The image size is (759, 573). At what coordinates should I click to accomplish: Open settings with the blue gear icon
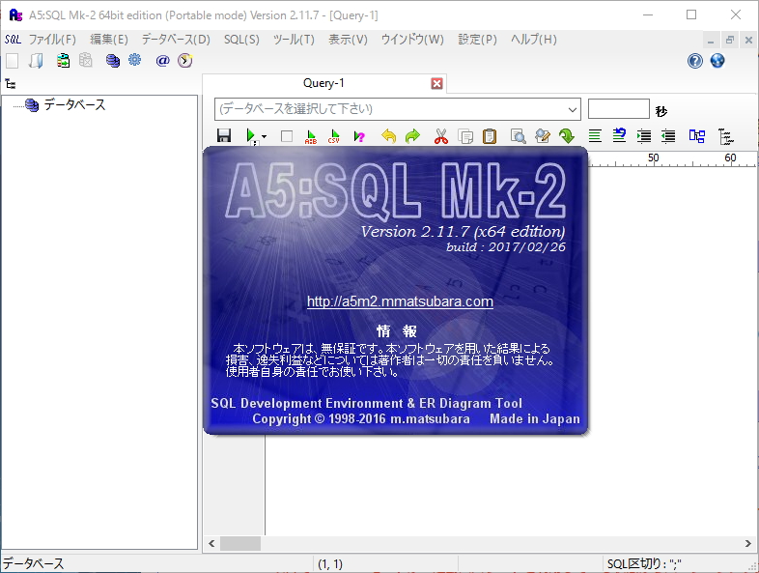[135, 60]
